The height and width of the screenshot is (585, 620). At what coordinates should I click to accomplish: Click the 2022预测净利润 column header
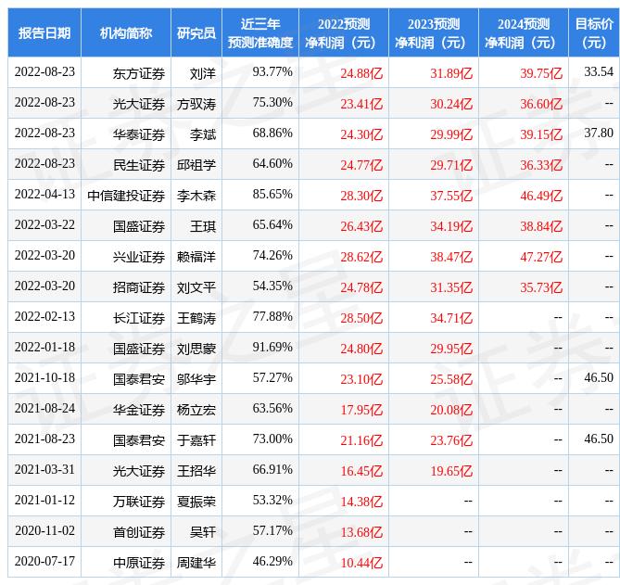click(344, 32)
